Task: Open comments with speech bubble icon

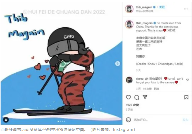Action: click(x=137, y=97)
